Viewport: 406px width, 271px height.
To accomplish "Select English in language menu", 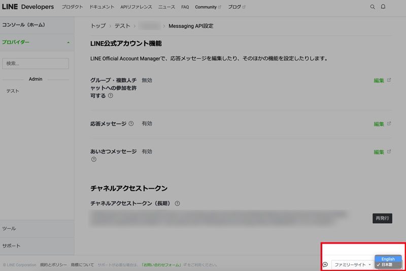I will pyautogui.click(x=388, y=259).
